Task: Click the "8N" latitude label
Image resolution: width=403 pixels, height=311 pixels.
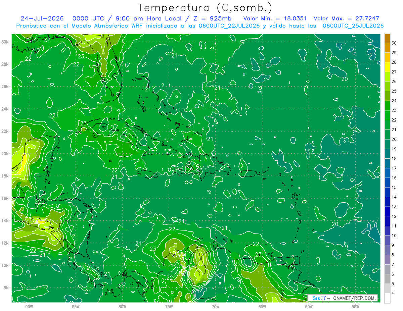Action: (x=7, y=288)
